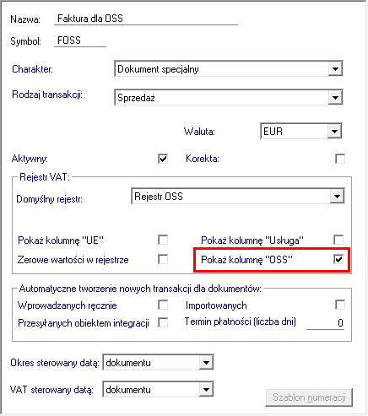Enable the Importowanych checkbox
Screen dimensions: 368x416
point(340,305)
